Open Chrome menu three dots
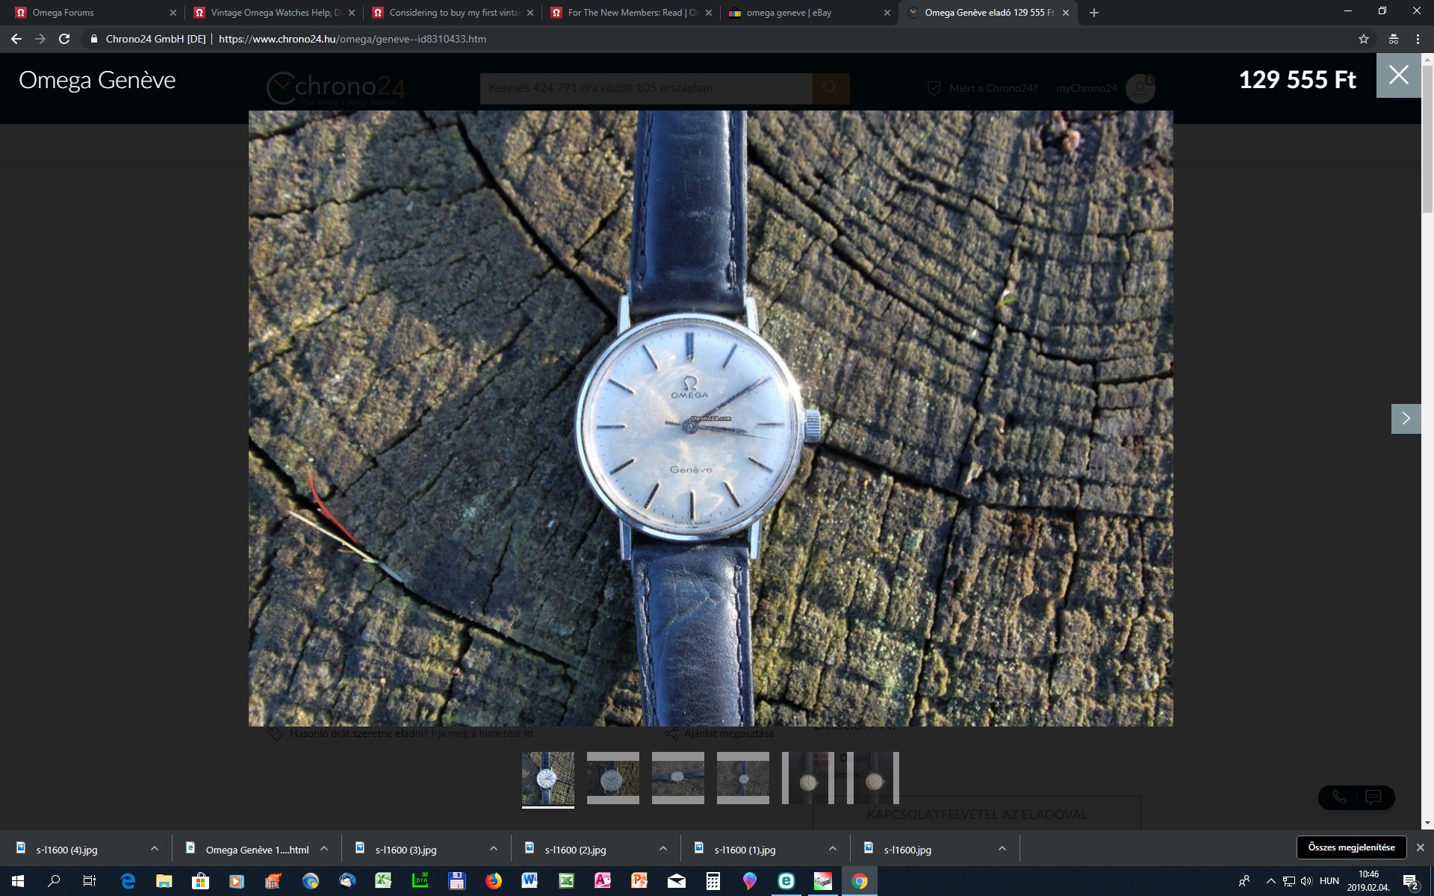Image resolution: width=1434 pixels, height=896 pixels. (x=1418, y=39)
